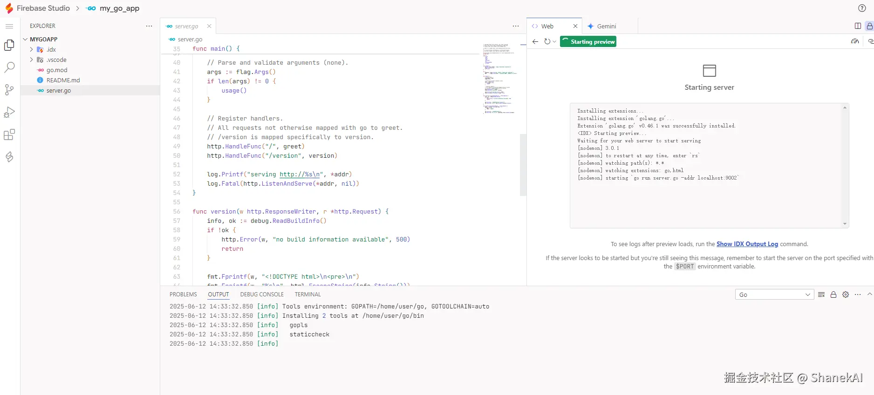Click line number 52 in editor

(x=177, y=174)
